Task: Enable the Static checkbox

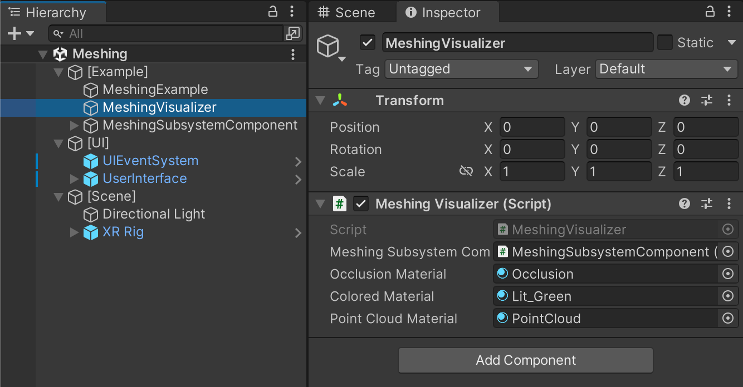Action: tap(665, 42)
